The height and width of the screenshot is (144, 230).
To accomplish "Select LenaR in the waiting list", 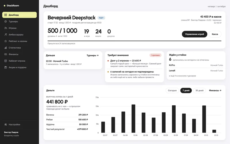I will tap(196, 71).
